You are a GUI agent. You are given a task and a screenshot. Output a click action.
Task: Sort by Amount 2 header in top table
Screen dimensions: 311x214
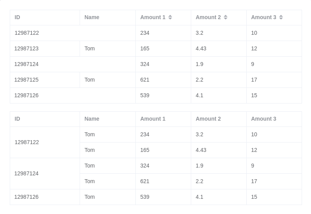click(x=208, y=17)
